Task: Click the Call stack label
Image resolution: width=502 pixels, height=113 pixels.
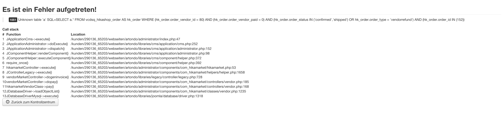Action: pyautogui.click(x=11, y=30)
